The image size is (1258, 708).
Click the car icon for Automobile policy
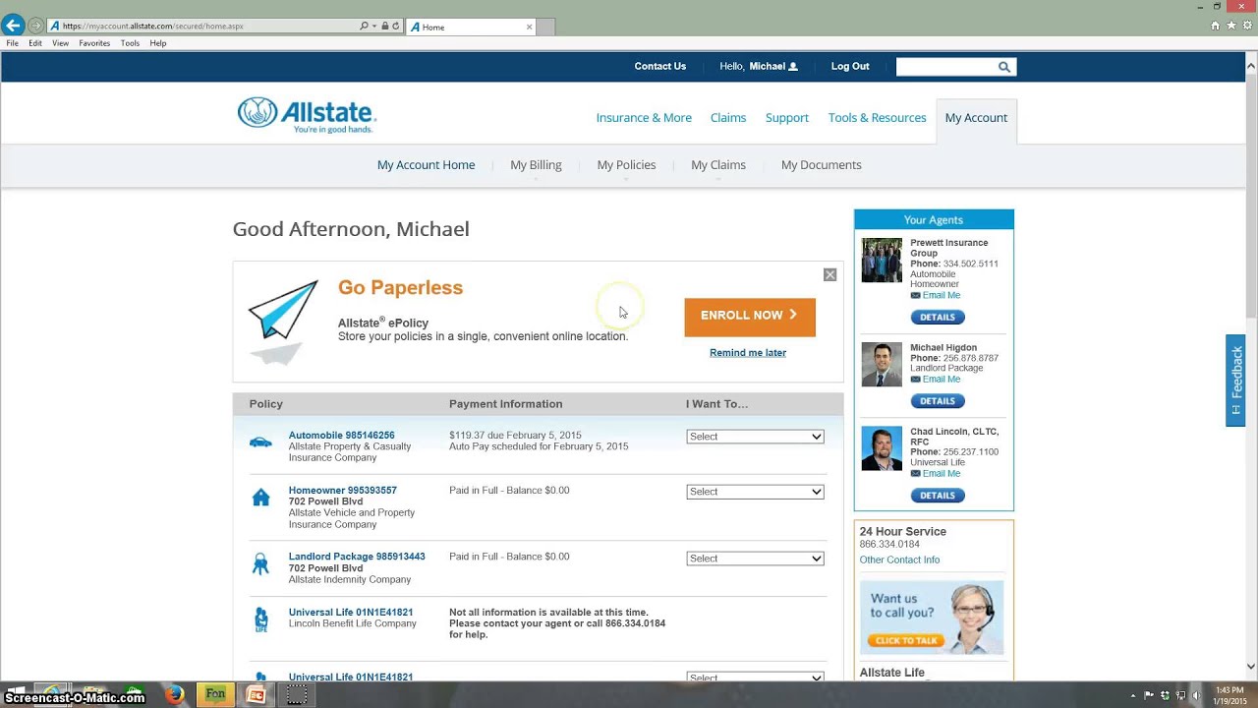[x=260, y=442]
